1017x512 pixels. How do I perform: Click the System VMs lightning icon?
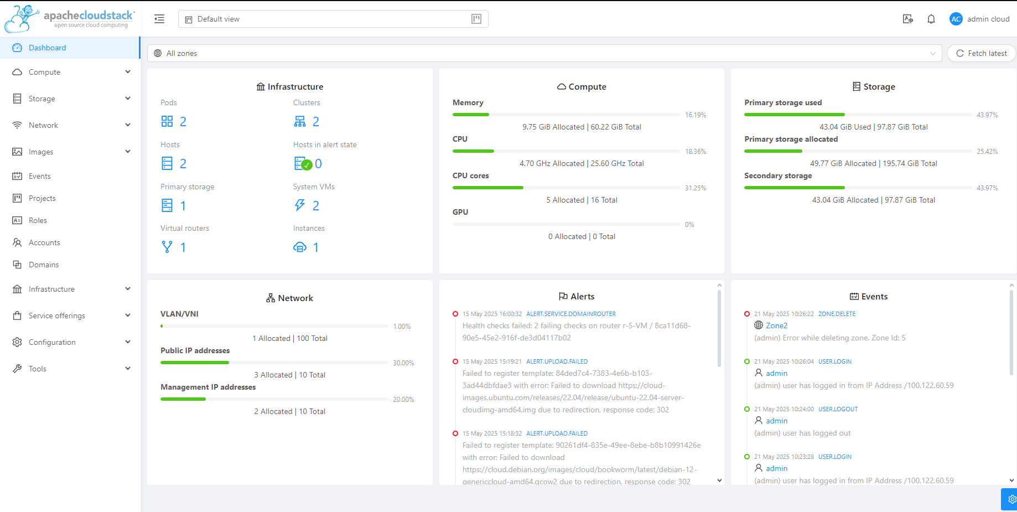coord(300,205)
